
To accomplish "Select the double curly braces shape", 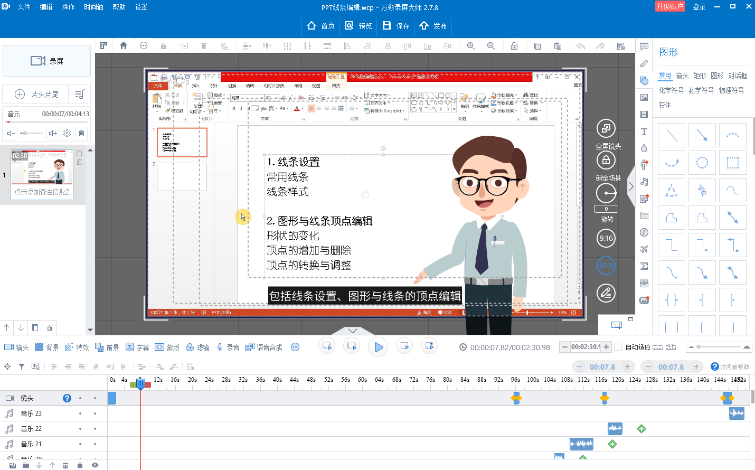I will click(x=672, y=300).
